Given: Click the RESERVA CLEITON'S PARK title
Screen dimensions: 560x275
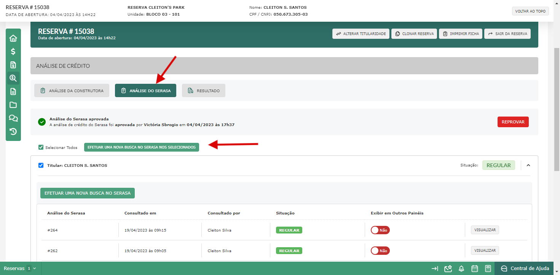Looking at the screenshot, I should click(156, 7).
